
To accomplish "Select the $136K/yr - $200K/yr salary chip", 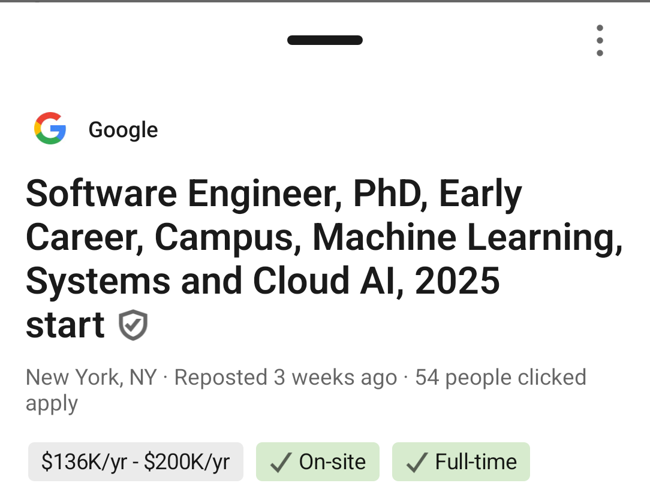I will point(136,462).
